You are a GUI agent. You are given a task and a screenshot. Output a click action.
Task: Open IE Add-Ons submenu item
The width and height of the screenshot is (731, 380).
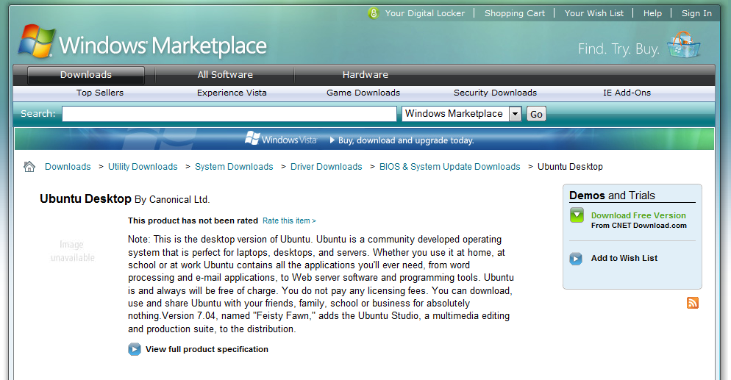click(627, 93)
